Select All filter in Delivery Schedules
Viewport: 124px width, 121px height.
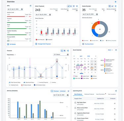(x=52, y=91)
